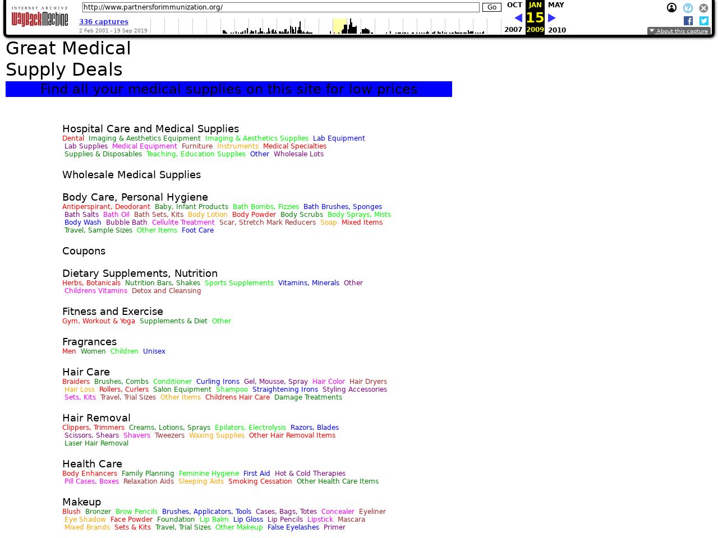This screenshot has height=538, width=718.
Task: Open the user account icon
Action: [x=671, y=8]
